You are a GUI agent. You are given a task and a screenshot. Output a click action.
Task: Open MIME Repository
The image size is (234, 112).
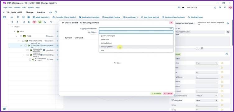41,17
